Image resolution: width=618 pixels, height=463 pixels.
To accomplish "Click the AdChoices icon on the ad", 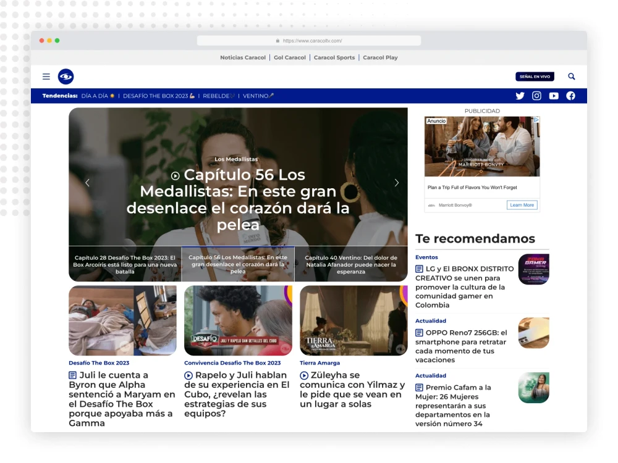I will [536, 120].
